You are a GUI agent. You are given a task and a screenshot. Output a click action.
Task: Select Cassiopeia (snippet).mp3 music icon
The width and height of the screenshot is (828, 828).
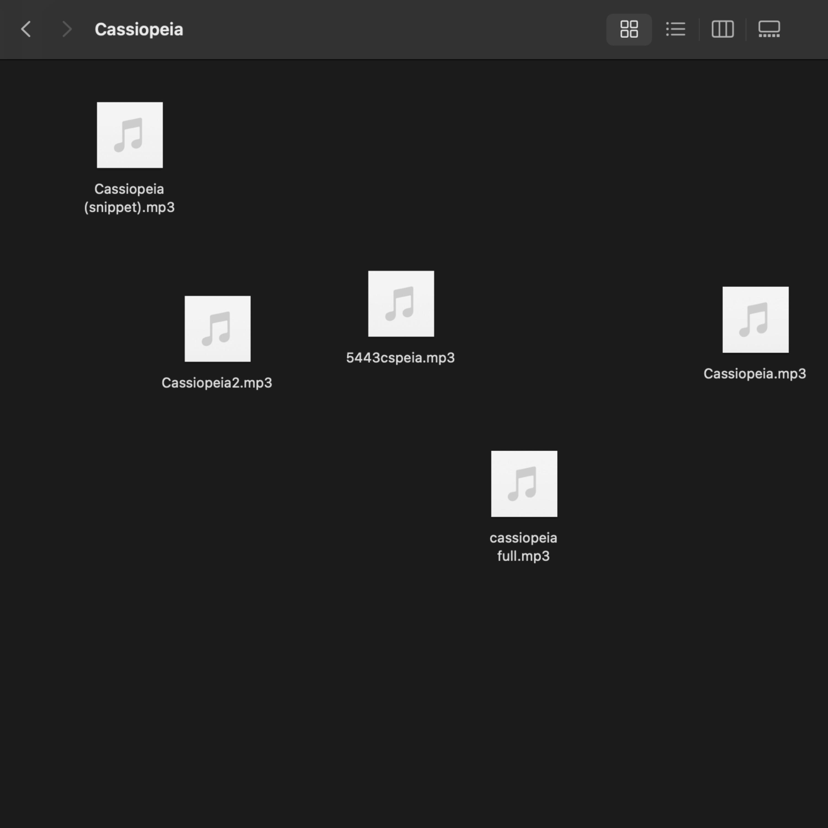pos(129,135)
